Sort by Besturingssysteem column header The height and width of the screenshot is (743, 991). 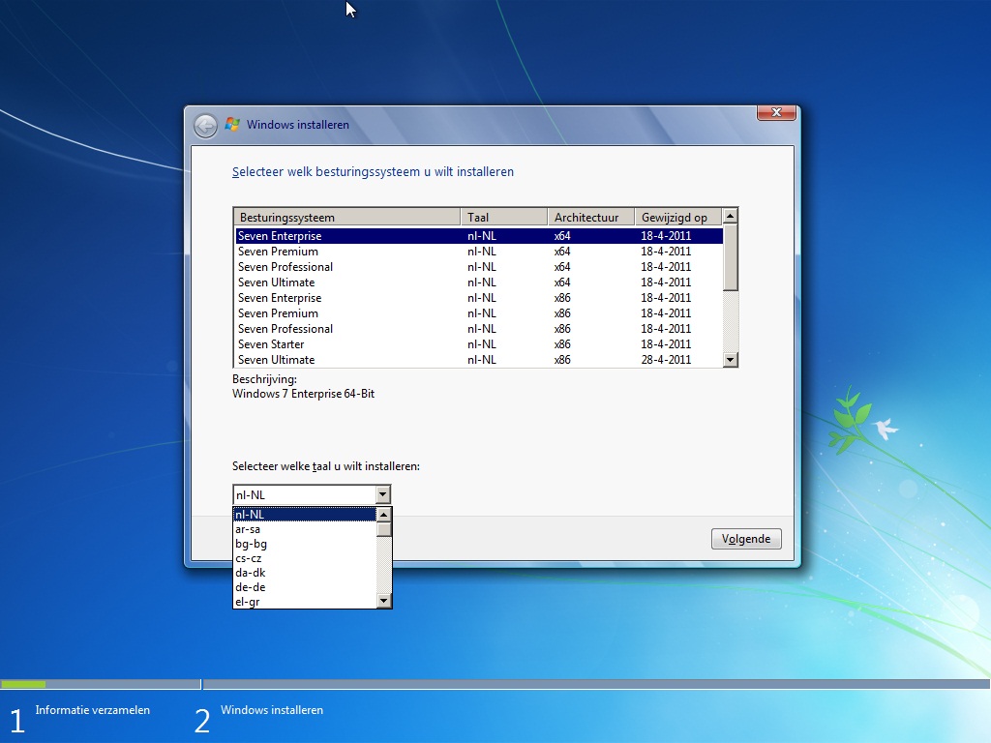pyautogui.click(x=347, y=218)
